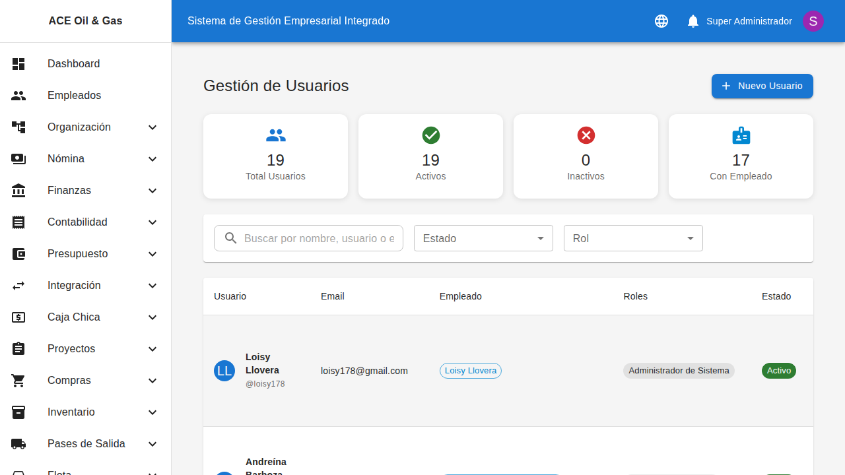Open the Inventario inventory icon

(18, 412)
